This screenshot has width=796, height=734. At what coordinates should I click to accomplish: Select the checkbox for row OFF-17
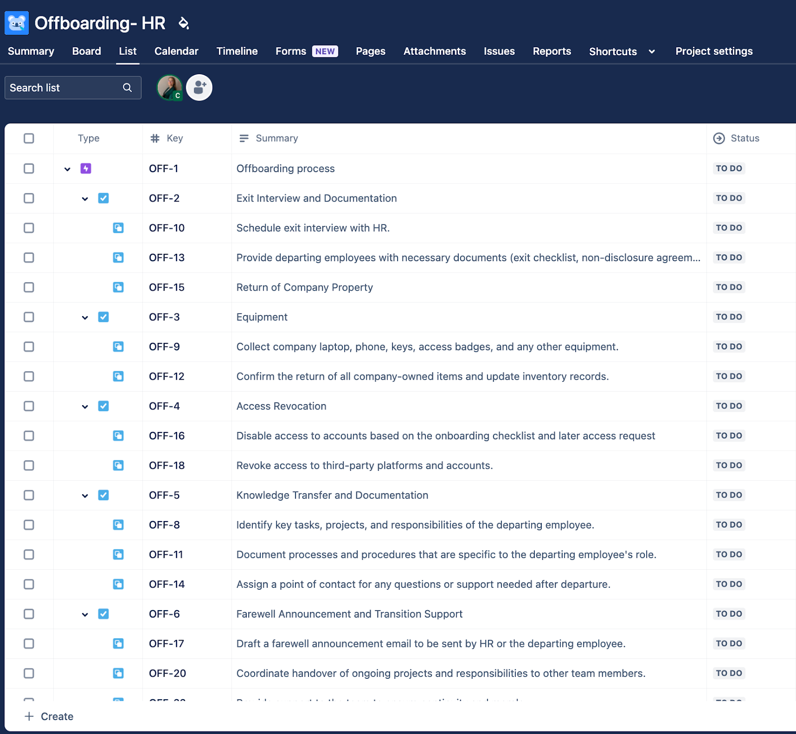pyautogui.click(x=29, y=643)
